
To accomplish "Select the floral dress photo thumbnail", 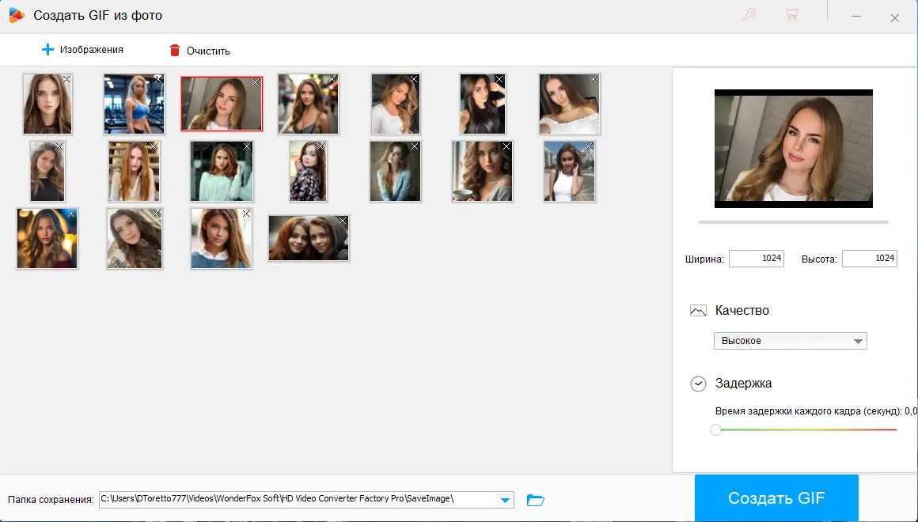I will pyautogui.click(x=308, y=172).
